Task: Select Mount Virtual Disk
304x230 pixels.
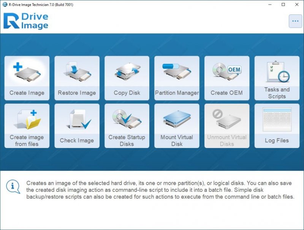Action: click(177, 126)
